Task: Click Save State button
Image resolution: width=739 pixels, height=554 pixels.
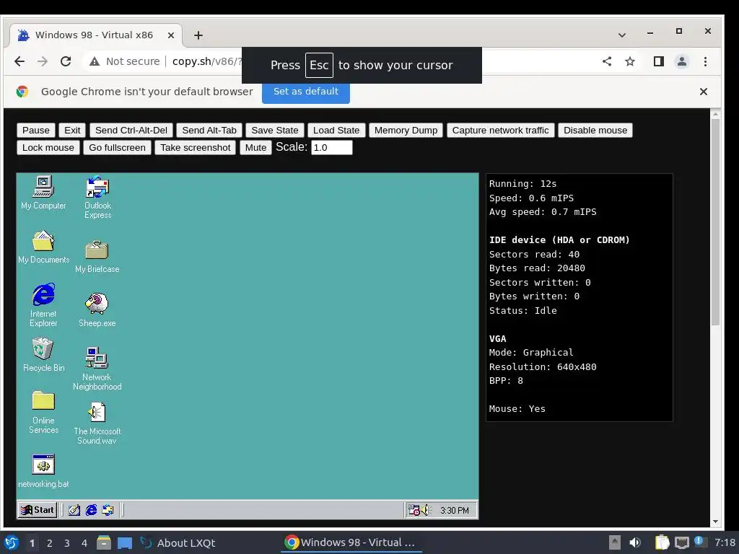Action: (x=275, y=131)
